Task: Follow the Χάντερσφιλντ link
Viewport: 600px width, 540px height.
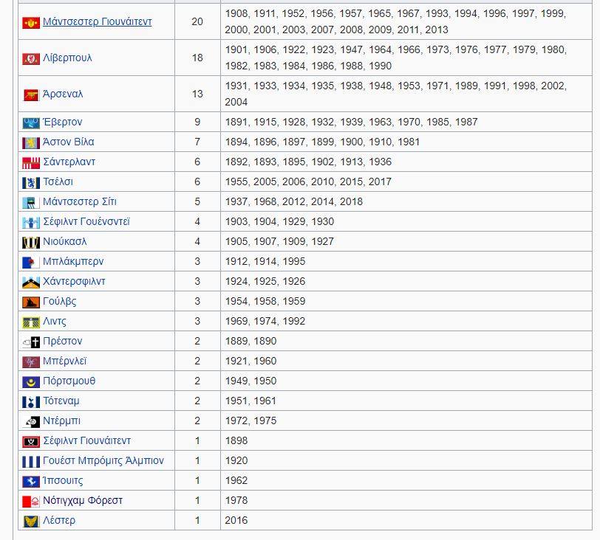Action: [x=74, y=281]
